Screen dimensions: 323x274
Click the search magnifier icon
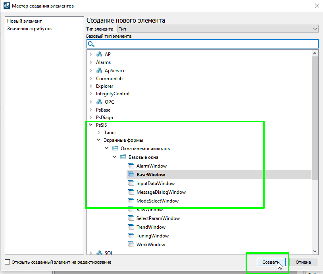91,44
